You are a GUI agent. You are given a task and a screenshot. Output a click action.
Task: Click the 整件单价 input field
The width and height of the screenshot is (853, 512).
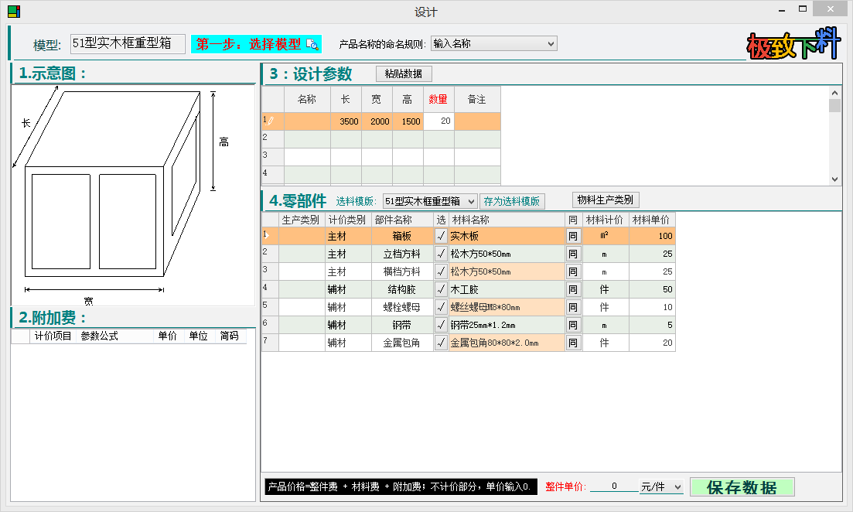pos(613,487)
